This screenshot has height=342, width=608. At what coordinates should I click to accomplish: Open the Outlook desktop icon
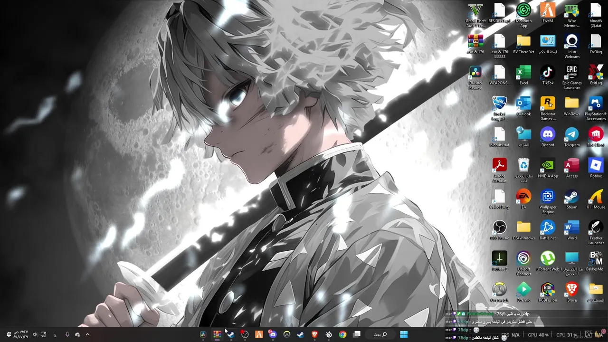(x=523, y=106)
